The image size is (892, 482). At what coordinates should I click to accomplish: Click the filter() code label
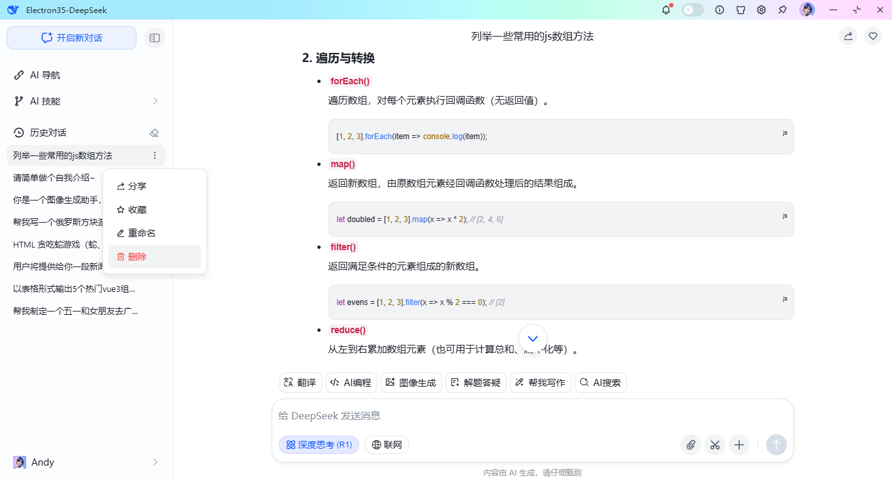coord(343,247)
